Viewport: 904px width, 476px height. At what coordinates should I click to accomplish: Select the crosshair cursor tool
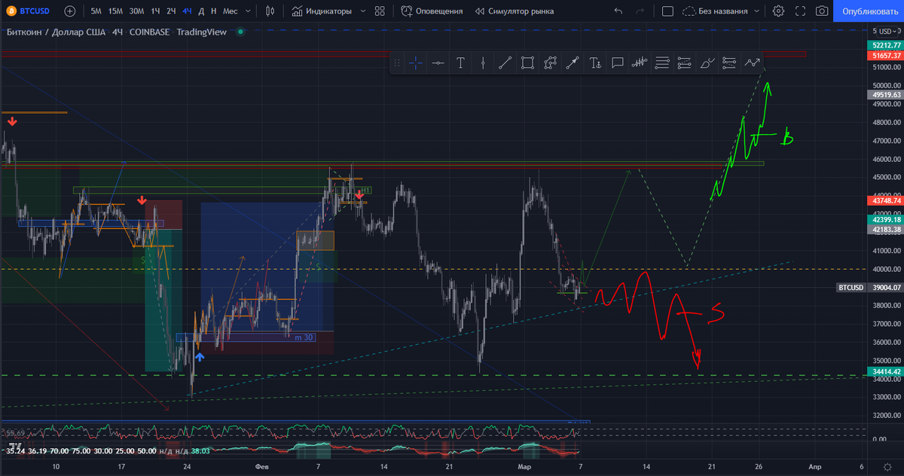click(x=415, y=63)
